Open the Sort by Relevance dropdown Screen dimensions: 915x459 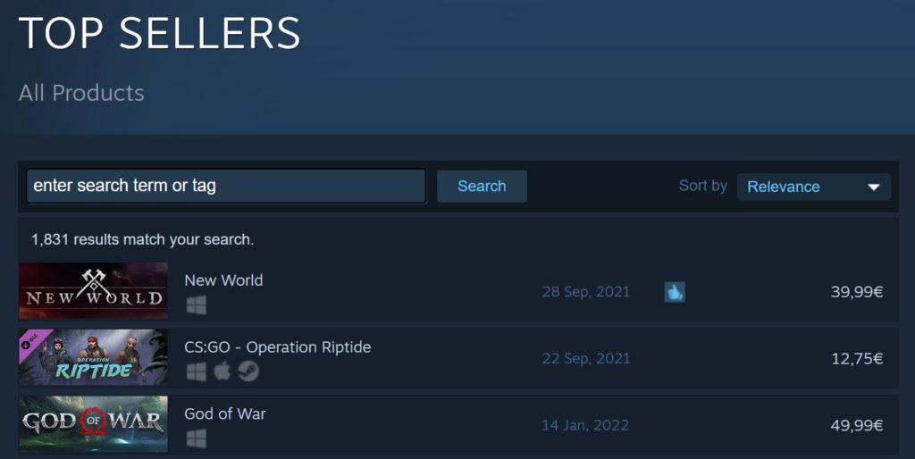814,187
